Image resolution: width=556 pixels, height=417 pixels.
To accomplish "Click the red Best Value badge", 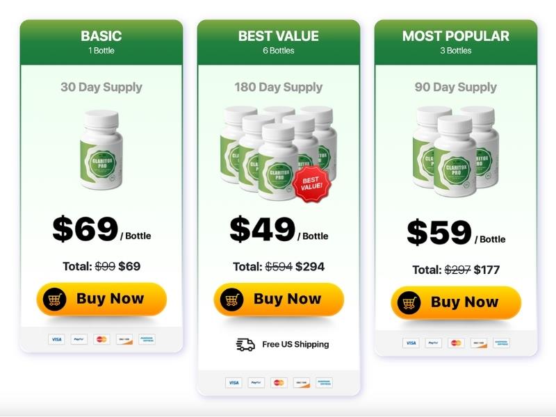I will tap(310, 183).
